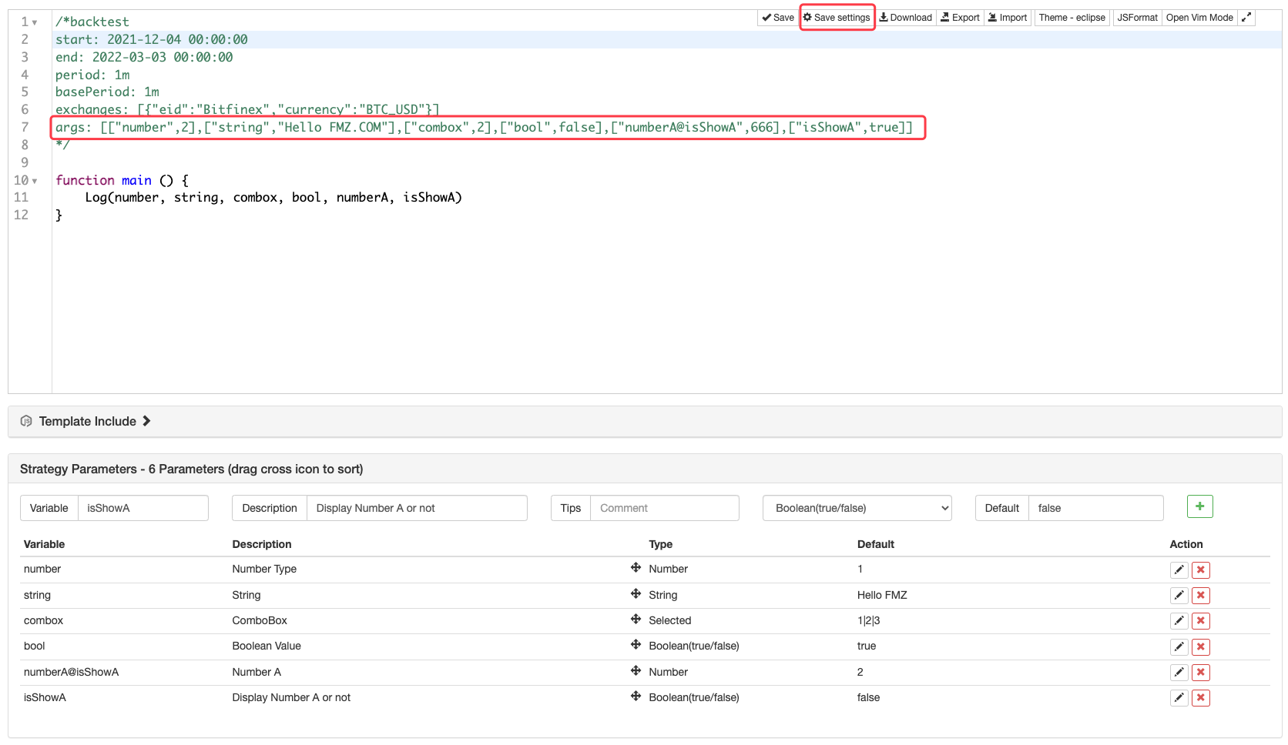1288x745 pixels.
Task: Click drag cross icon for 'bool' row
Action: [x=636, y=645]
